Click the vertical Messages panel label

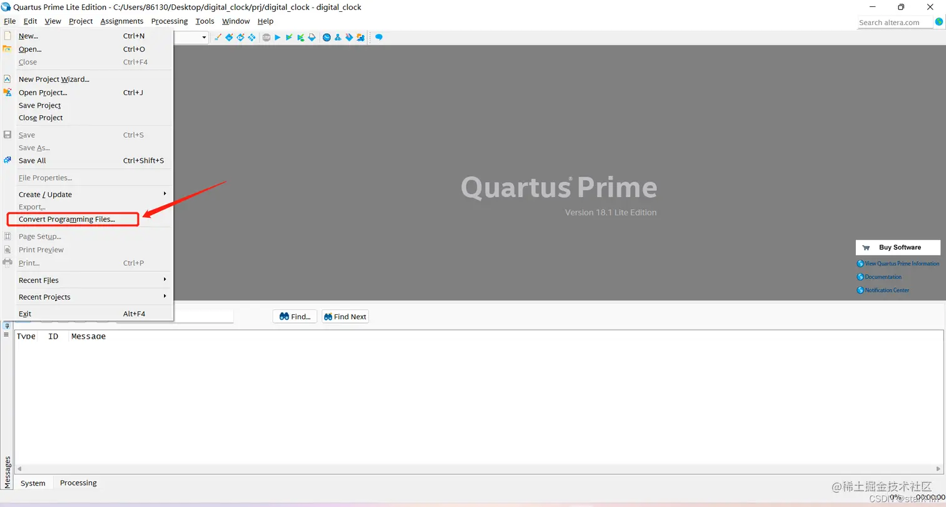[x=8, y=472]
